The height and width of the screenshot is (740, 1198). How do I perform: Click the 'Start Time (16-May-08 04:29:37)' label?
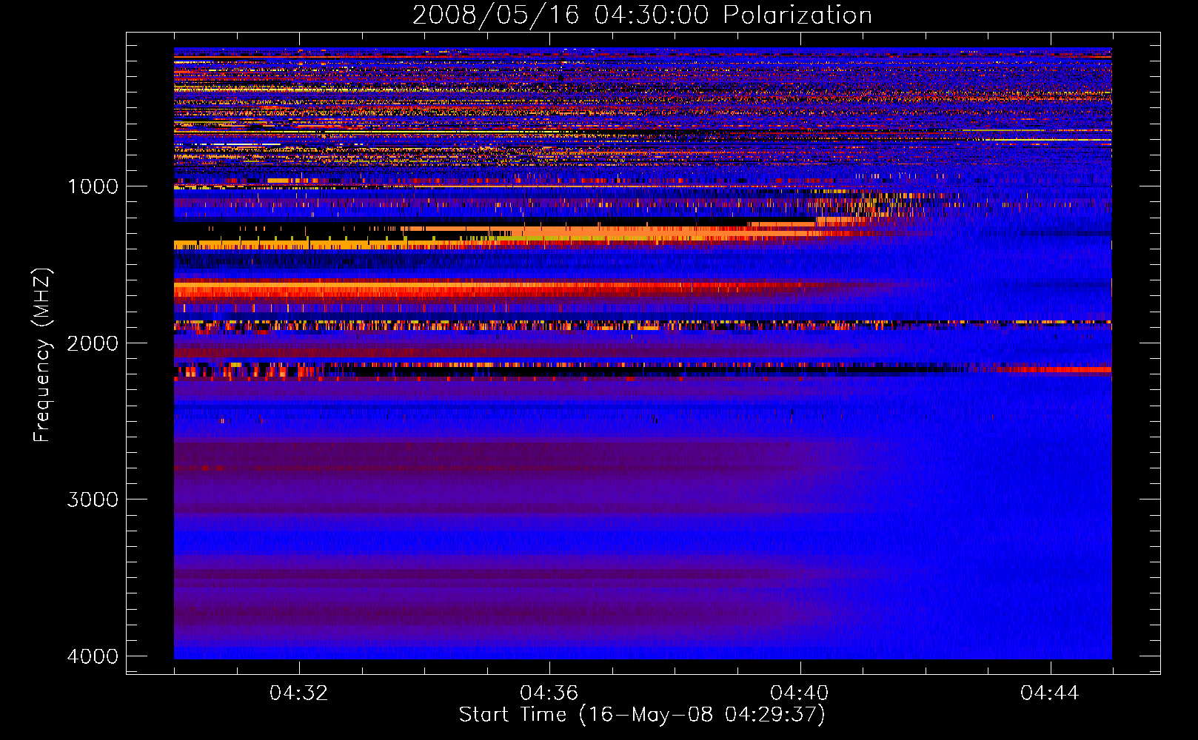[642, 715]
